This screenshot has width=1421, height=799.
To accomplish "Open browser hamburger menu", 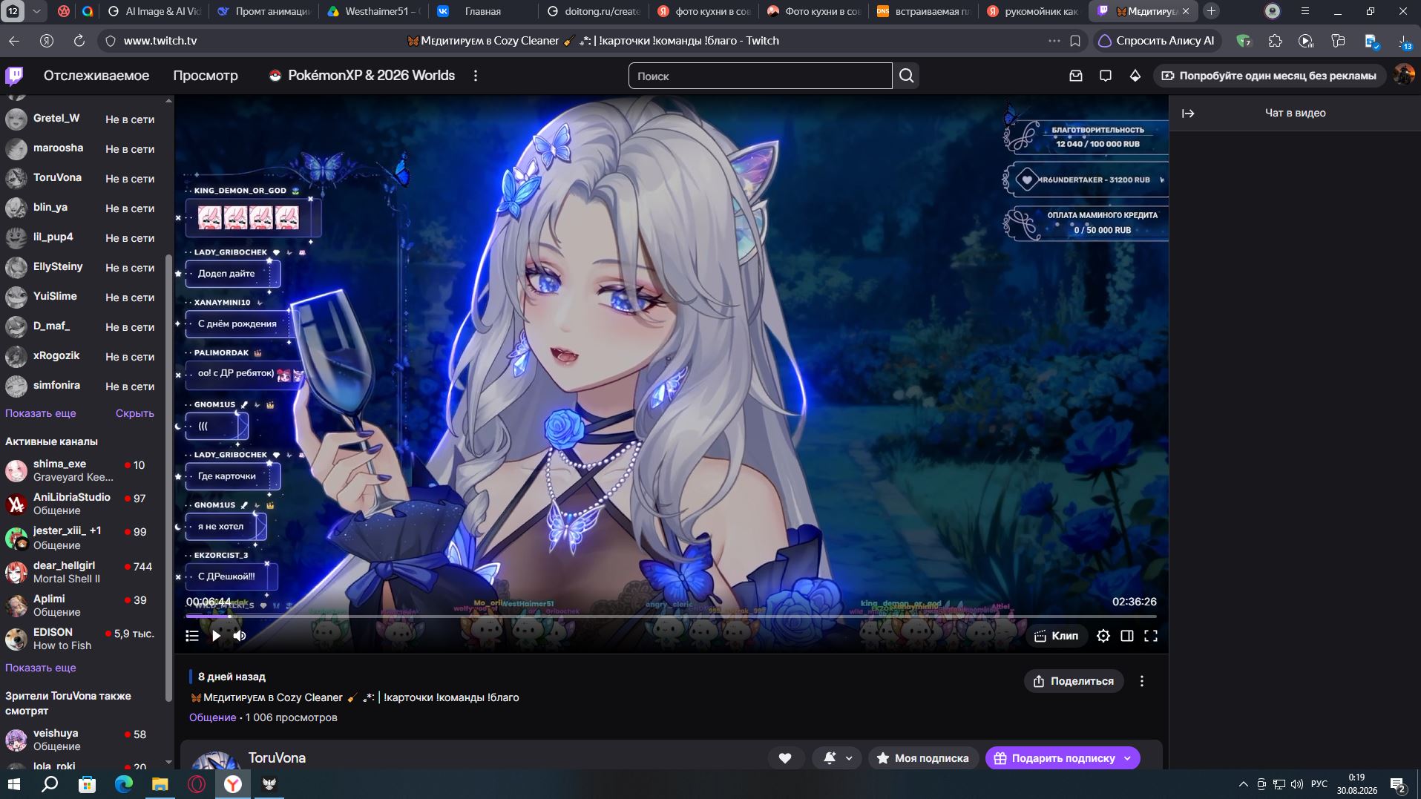I will [x=1305, y=11].
